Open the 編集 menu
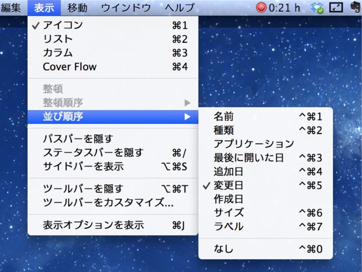The height and width of the screenshot is (272, 362). [10, 8]
